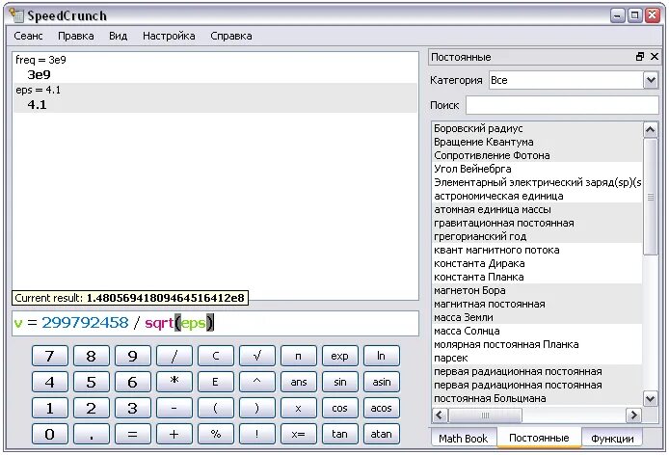This screenshot has height=455, width=669.
Task: Click the horizontal scrollbar right arrow
Action: click(x=634, y=415)
